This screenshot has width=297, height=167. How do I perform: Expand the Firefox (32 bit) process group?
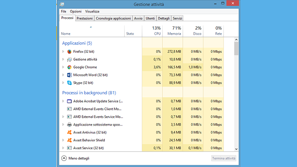tap(63, 51)
